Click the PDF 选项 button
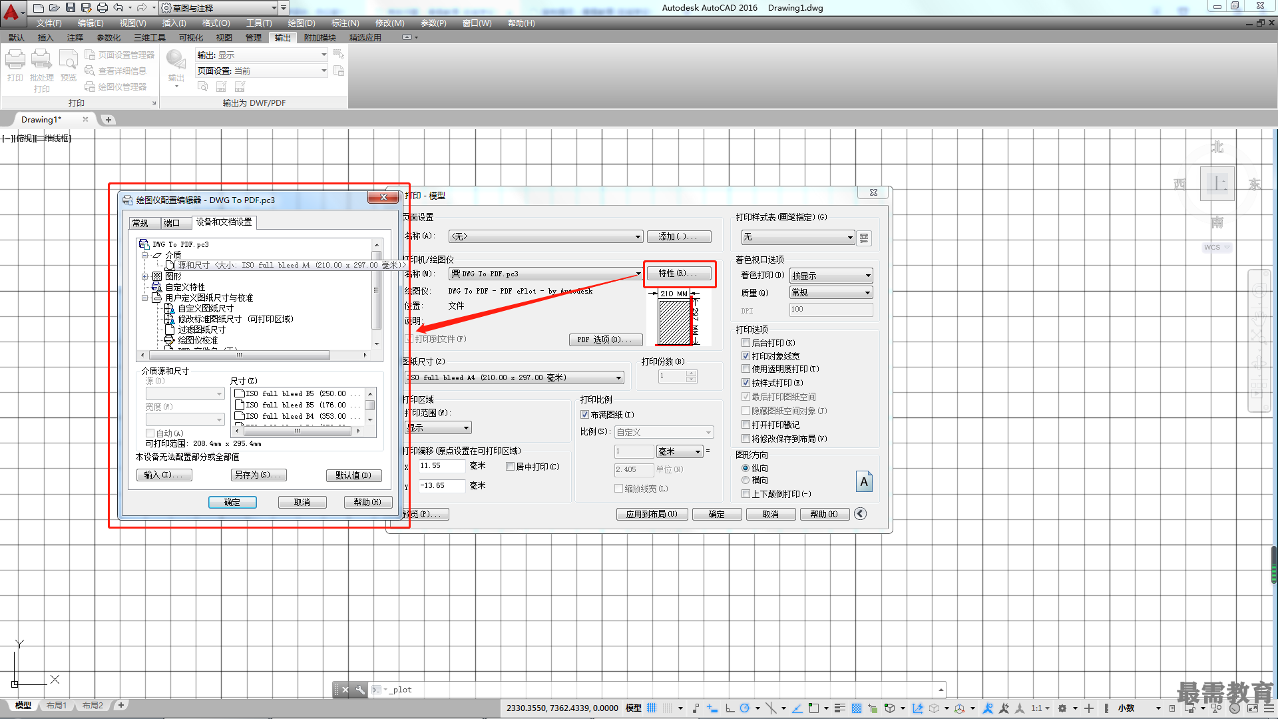Screen dimensions: 1278x719 pyautogui.click(x=605, y=340)
